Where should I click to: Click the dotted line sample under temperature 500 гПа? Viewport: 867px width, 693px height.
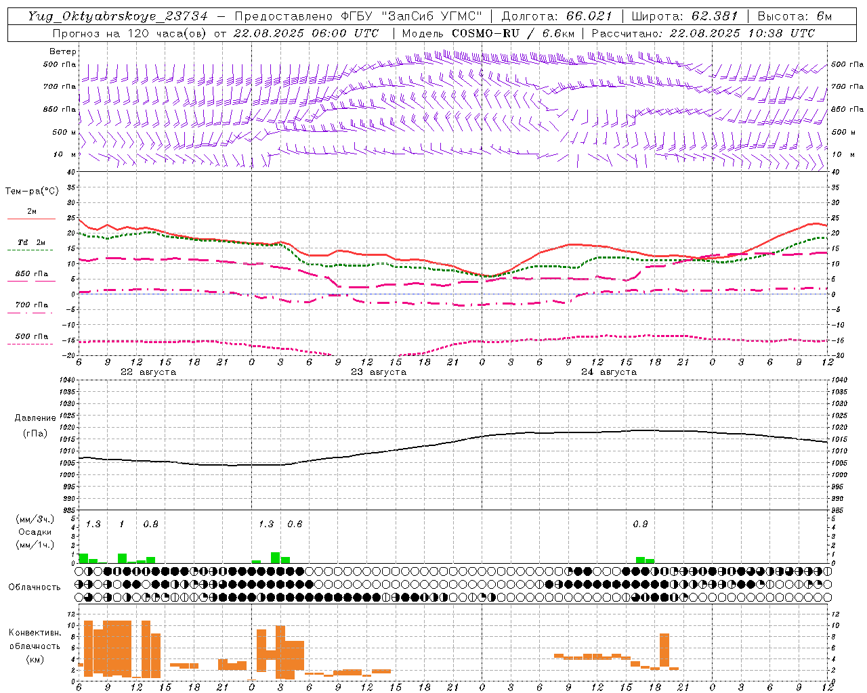(x=30, y=344)
